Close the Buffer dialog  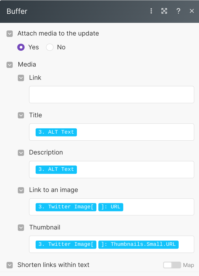point(192,11)
